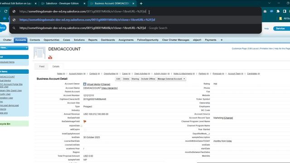This screenshot has height=163, width=290.
Task: Click the Help link near Service menu
Action: tap(266, 29)
